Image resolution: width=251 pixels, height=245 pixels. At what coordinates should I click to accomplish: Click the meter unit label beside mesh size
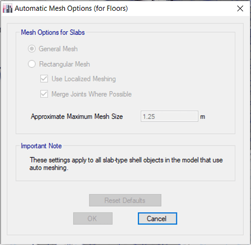coord(202,117)
